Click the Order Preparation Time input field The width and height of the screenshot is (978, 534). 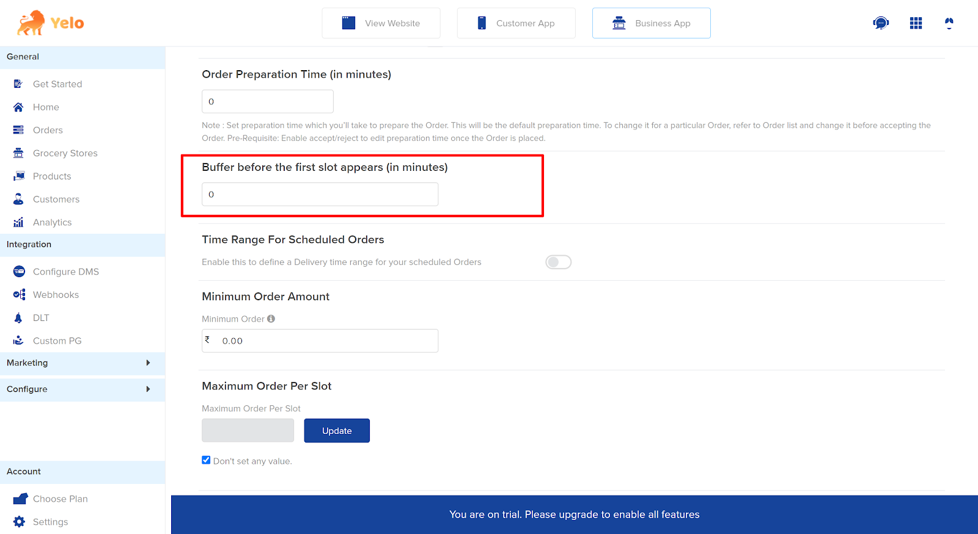pyautogui.click(x=268, y=101)
